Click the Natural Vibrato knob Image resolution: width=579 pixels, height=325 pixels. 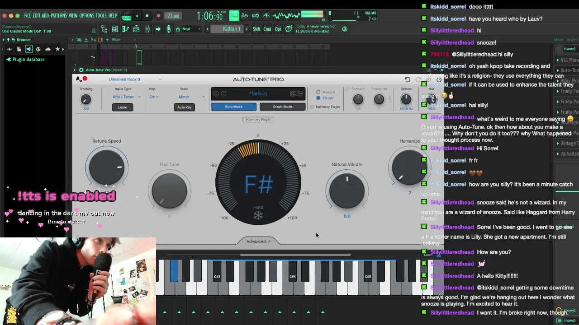coord(347,190)
